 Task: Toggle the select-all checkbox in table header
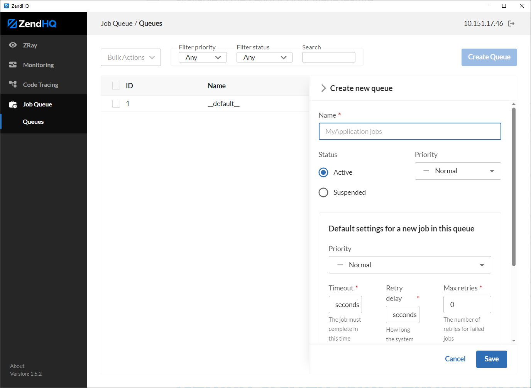click(x=116, y=86)
